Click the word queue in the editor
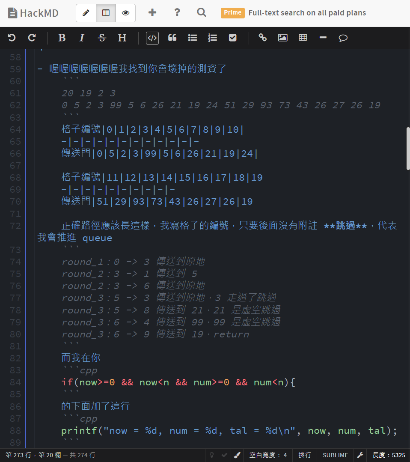 (x=97, y=238)
